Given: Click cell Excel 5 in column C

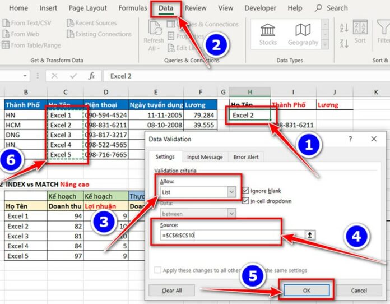Looking at the screenshot, I should (x=65, y=155).
